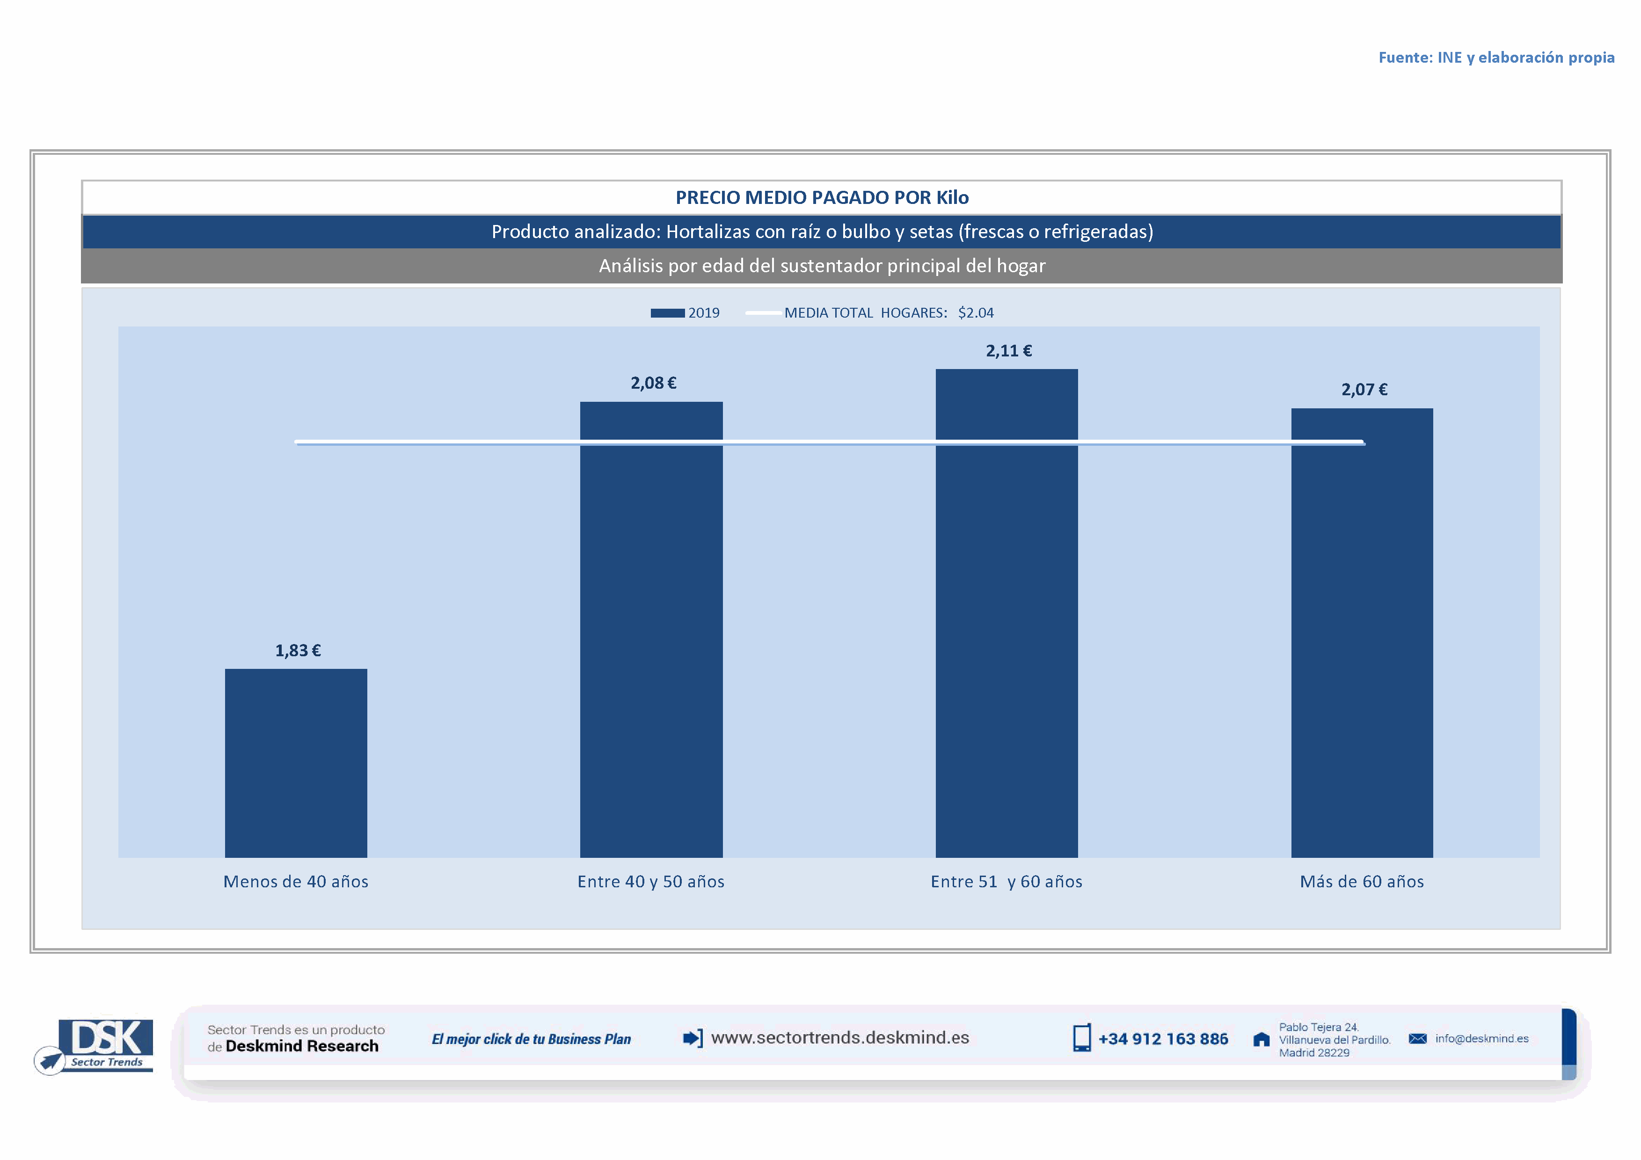Click the info@deskmind.es email address

(1481, 1038)
